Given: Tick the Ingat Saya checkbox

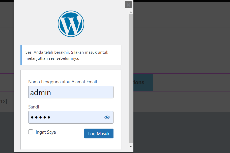Looking at the screenshot, I should click(x=31, y=132).
